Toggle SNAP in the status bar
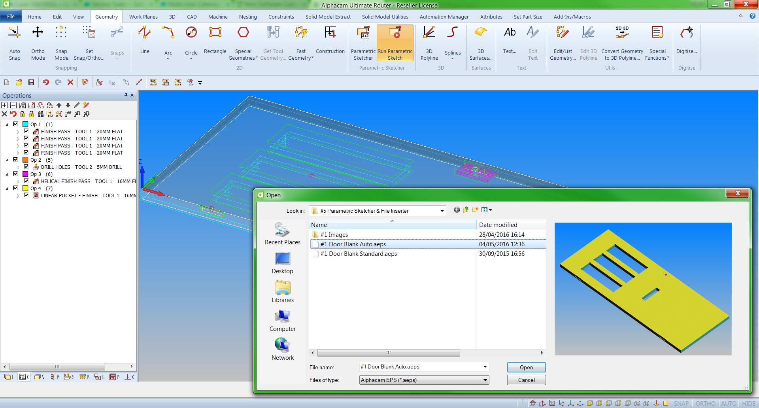759x408 pixels. 681,403
